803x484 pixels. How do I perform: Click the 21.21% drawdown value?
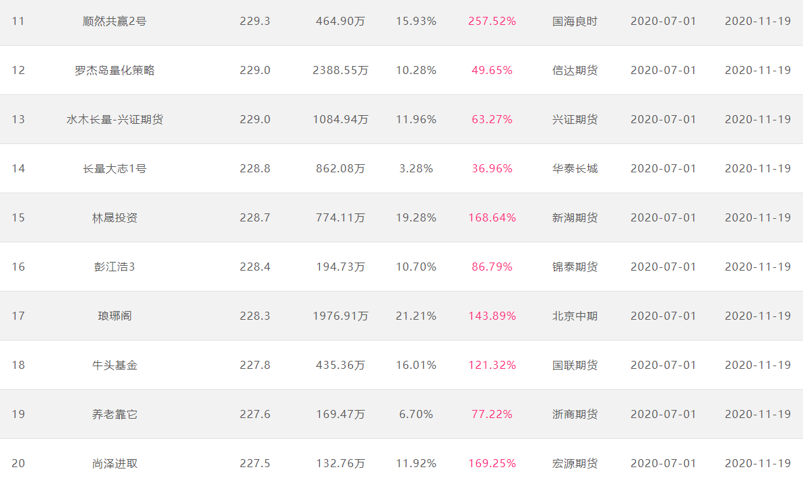click(416, 316)
